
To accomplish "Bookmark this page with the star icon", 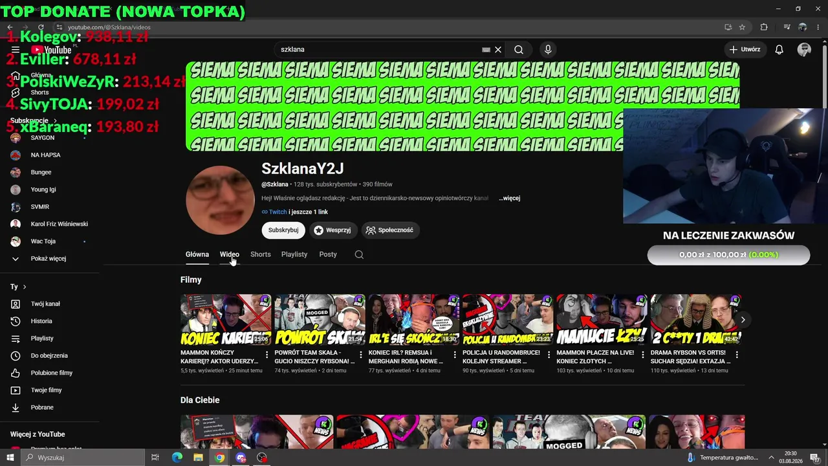I will (x=743, y=27).
